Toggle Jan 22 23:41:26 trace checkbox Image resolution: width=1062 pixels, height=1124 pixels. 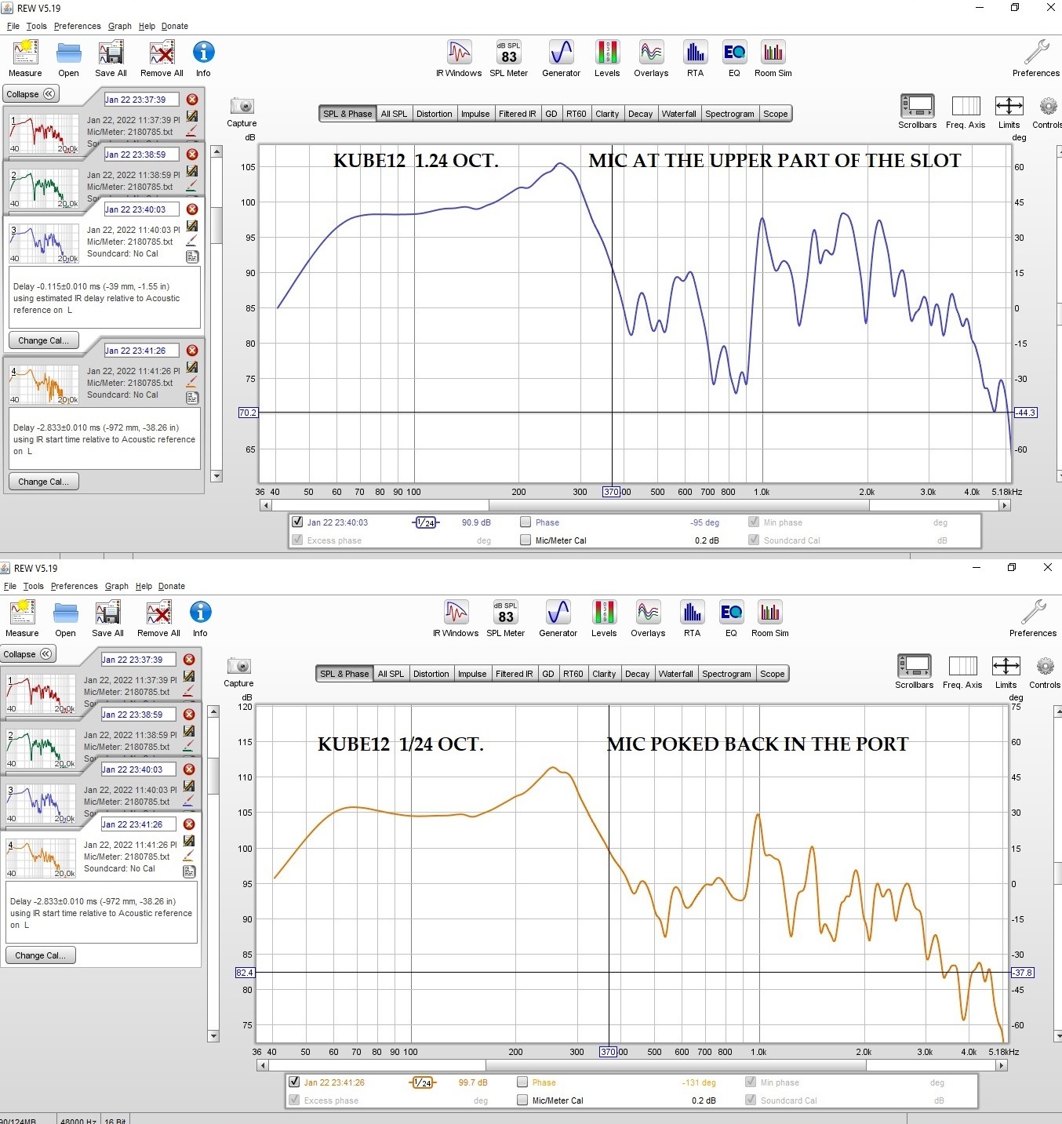click(294, 1082)
